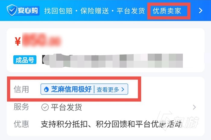The height and width of the screenshot is (140, 211).
Task: Tap 平台发货 in the blue banner
Action: pyautogui.click(x=131, y=11)
